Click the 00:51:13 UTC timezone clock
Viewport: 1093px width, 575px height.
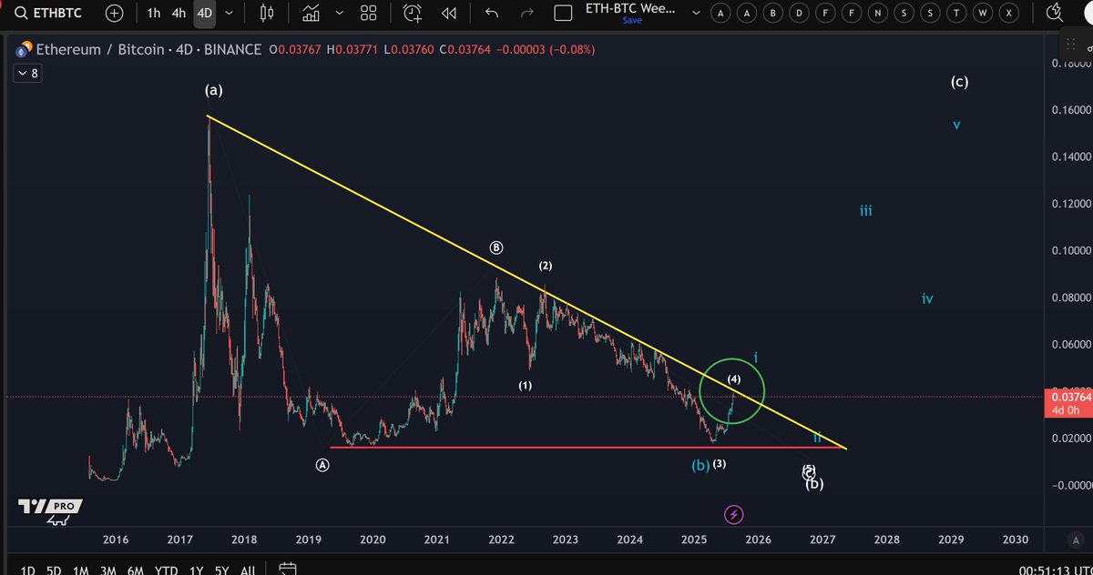tap(1056, 570)
